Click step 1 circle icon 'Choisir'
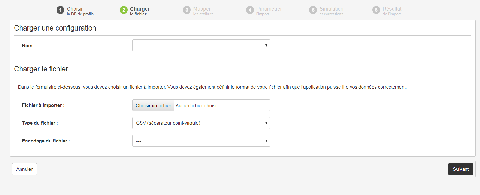The height and width of the screenshot is (195, 480). 60,10
